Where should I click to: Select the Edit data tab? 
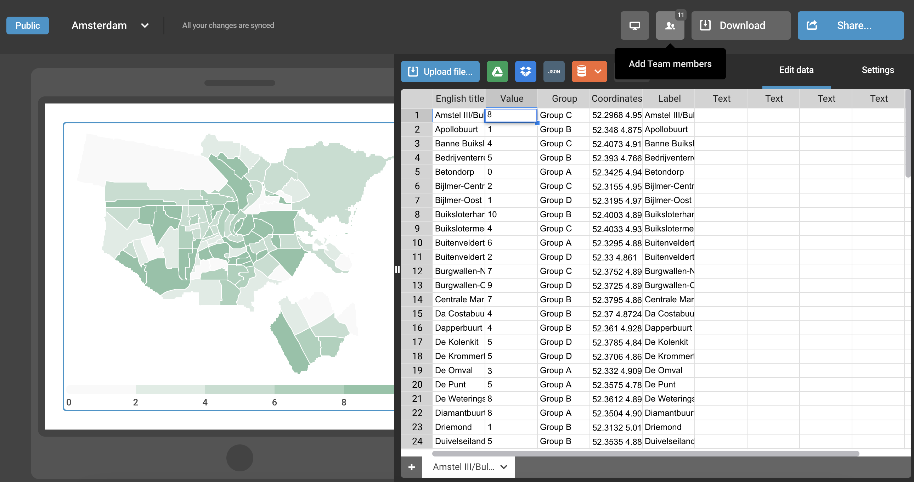pyautogui.click(x=796, y=70)
